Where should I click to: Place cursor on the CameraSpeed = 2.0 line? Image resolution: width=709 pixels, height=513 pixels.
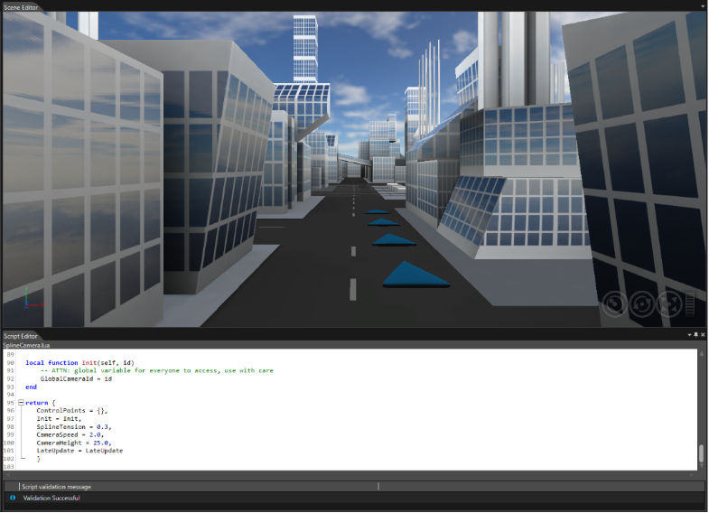coord(70,434)
